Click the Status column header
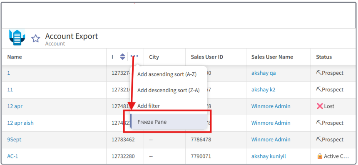The image size is (358, 165). click(x=324, y=57)
